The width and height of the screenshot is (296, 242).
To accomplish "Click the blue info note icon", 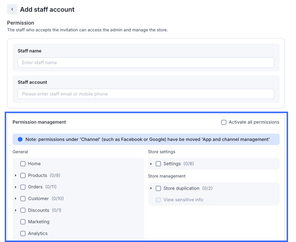I will click(x=20, y=139).
